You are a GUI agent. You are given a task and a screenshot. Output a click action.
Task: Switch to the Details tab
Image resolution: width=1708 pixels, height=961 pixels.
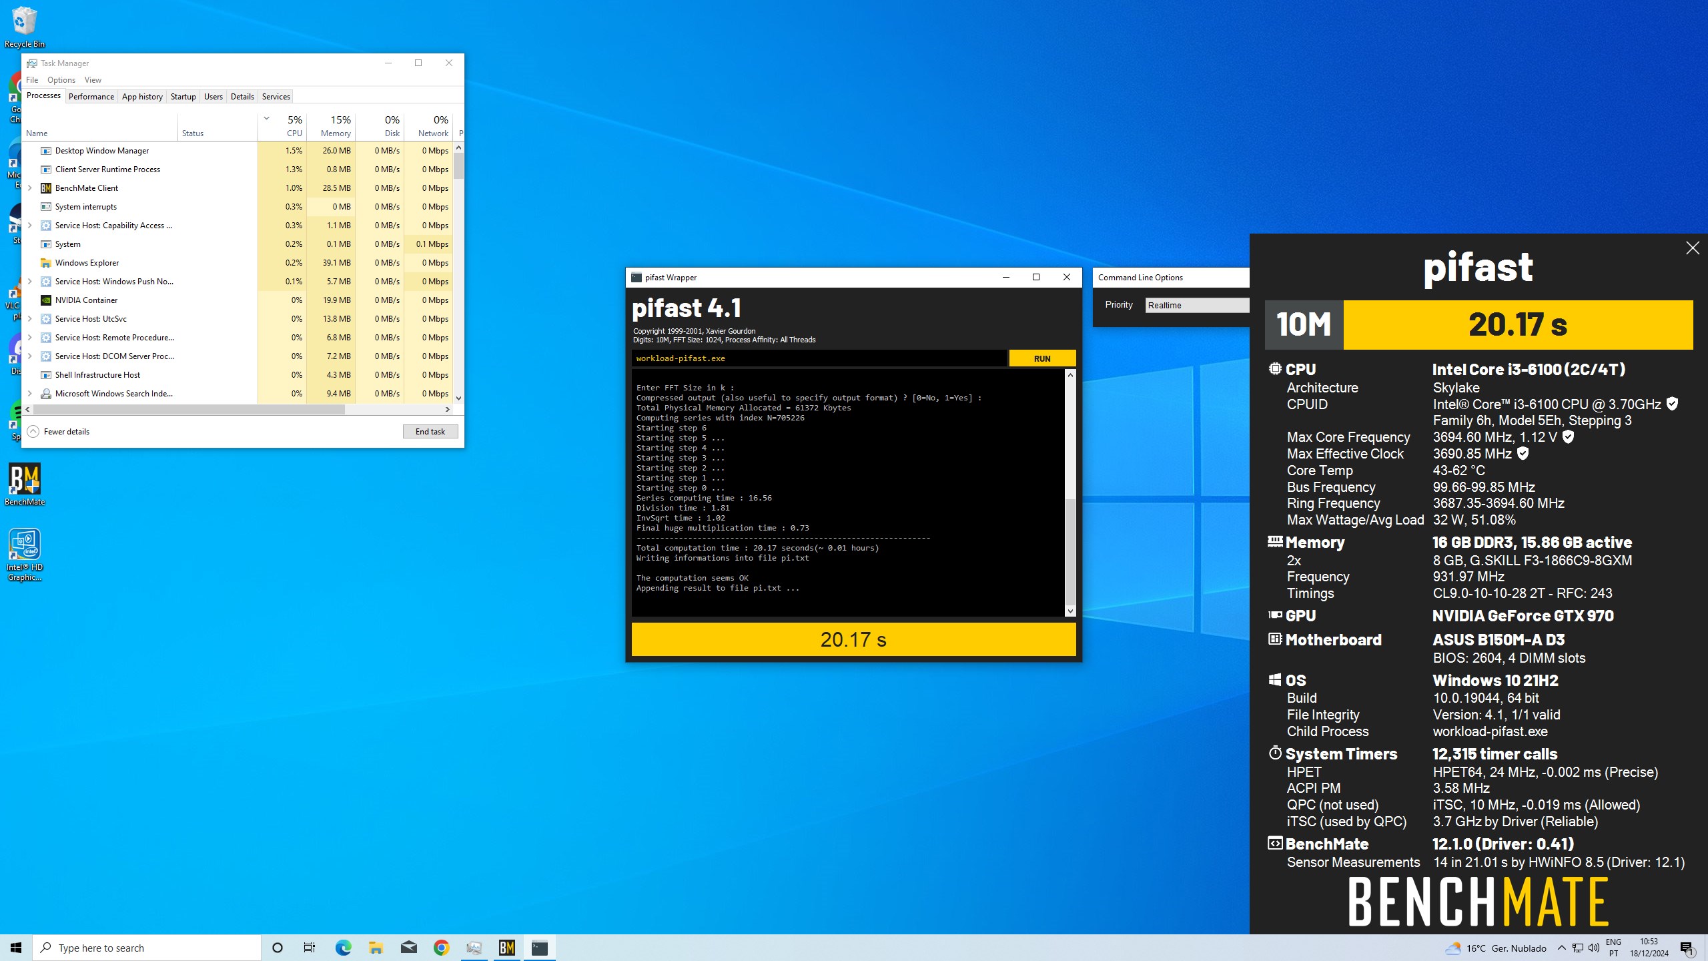(x=242, y=97)
